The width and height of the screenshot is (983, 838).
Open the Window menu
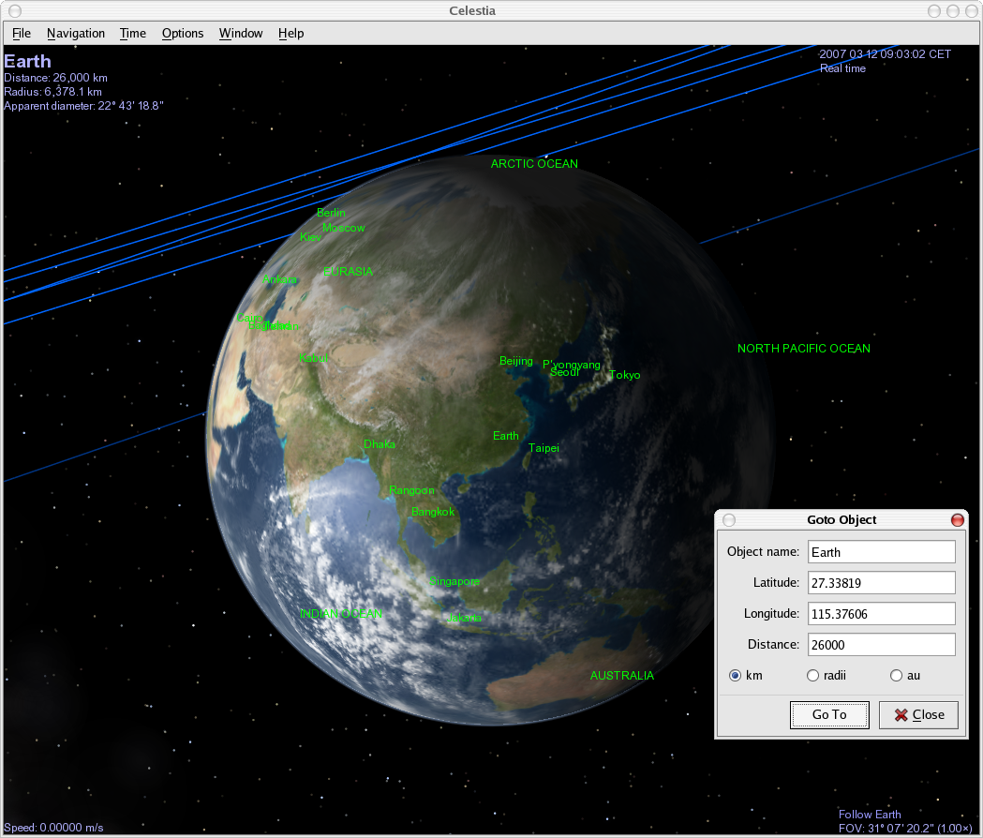(x=241, y=33)
